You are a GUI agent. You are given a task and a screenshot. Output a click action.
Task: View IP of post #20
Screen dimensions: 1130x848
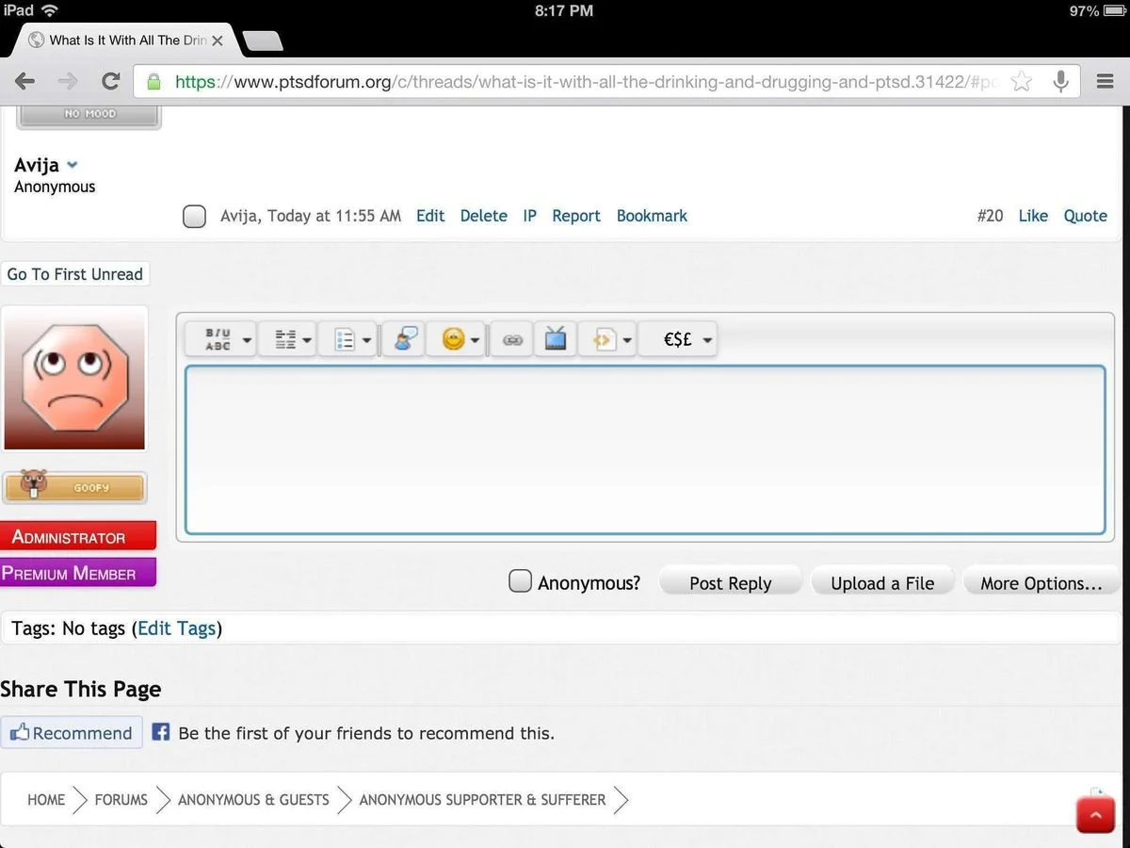[530, 216]
